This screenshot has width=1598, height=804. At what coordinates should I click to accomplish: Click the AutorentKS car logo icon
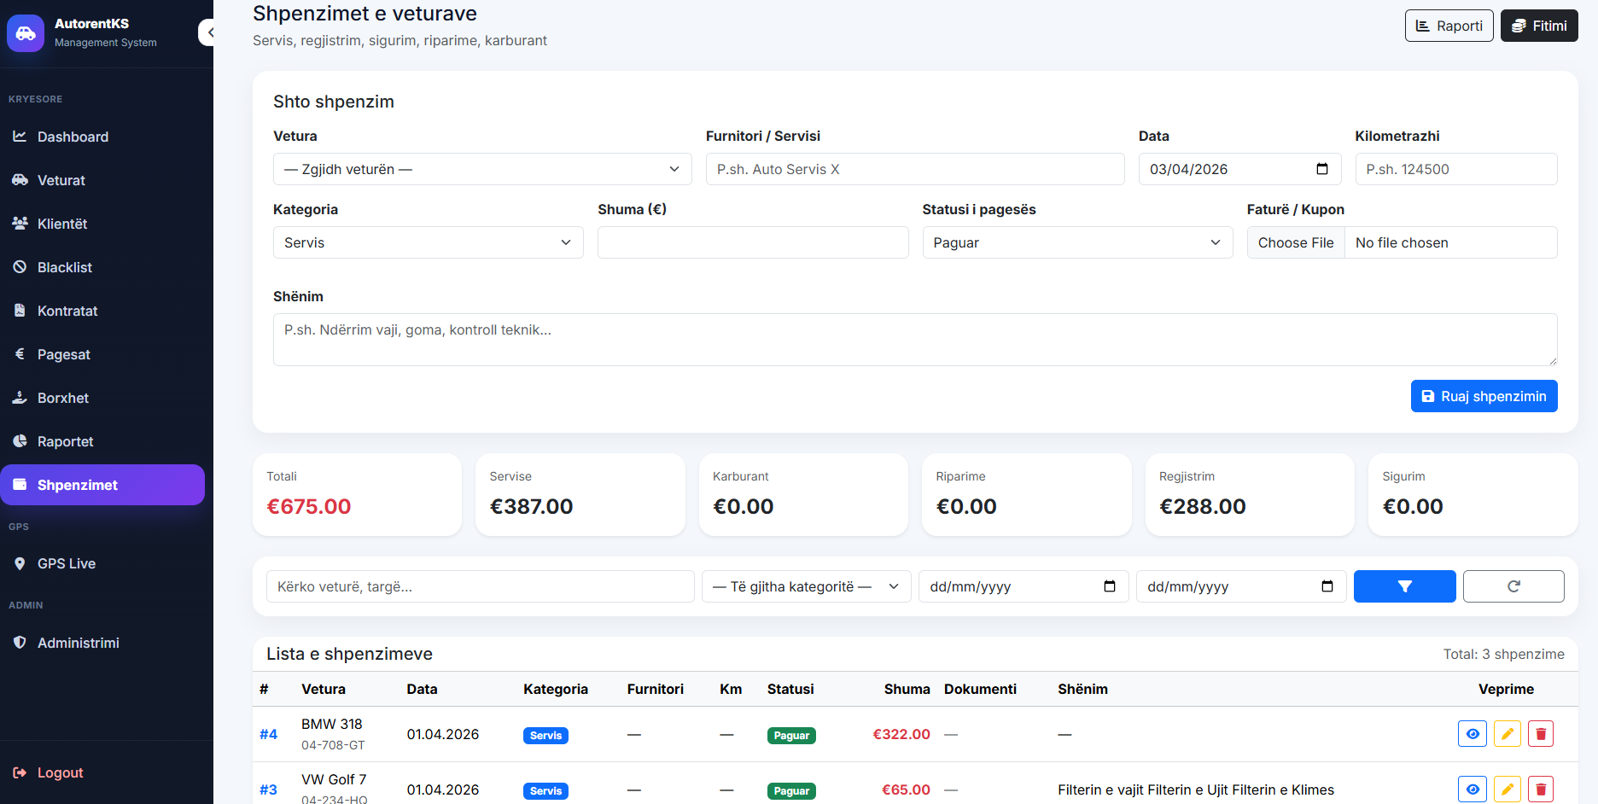(x=26, y=33)
